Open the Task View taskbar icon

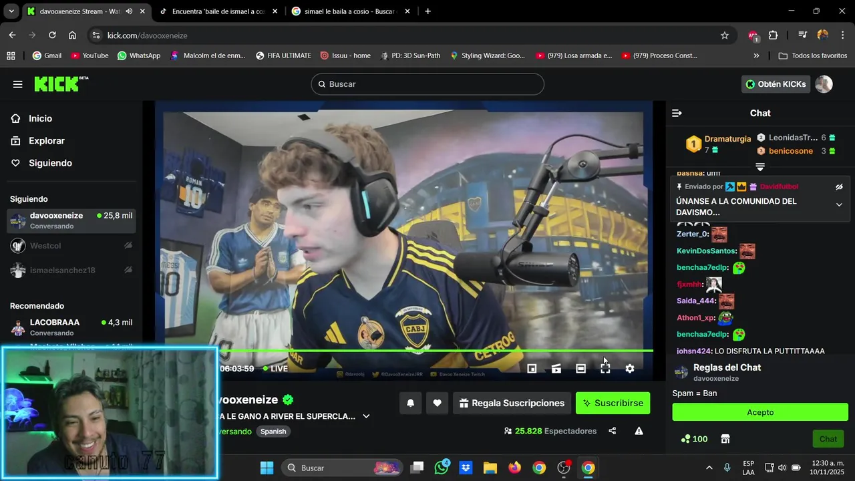[x=417, y=468]
